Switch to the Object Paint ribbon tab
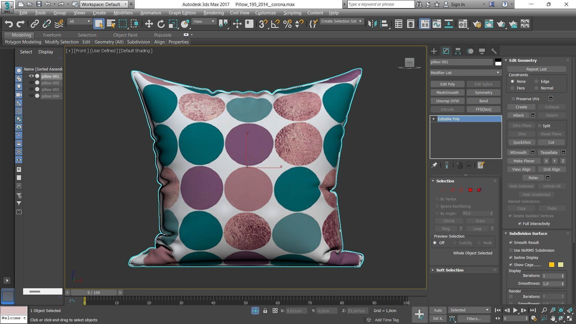The image size is (576, 324). (125, 35)
